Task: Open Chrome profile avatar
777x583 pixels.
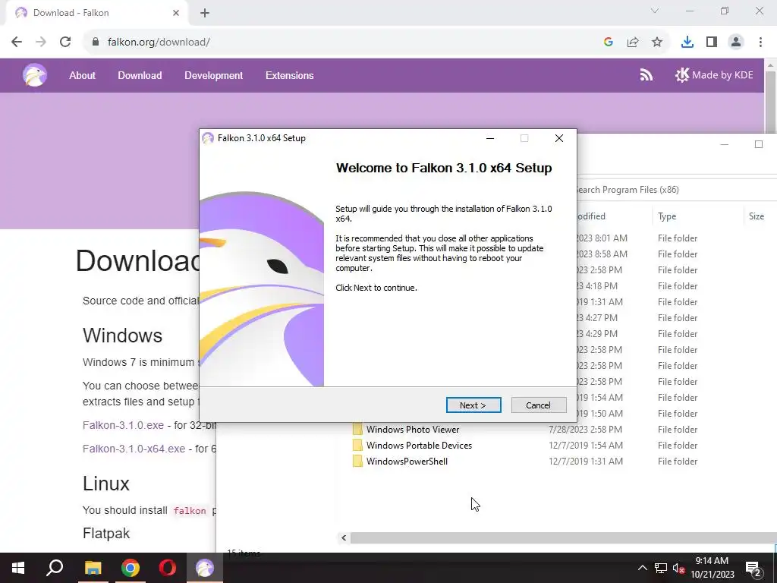Action: tap(736, 43)
